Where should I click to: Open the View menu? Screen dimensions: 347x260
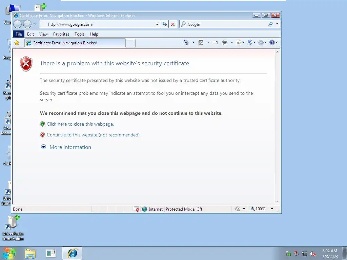pyautogui.click(x=43, y=34)
